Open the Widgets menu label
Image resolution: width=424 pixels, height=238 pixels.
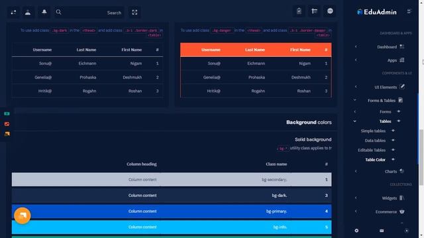[x=389, y=198]
